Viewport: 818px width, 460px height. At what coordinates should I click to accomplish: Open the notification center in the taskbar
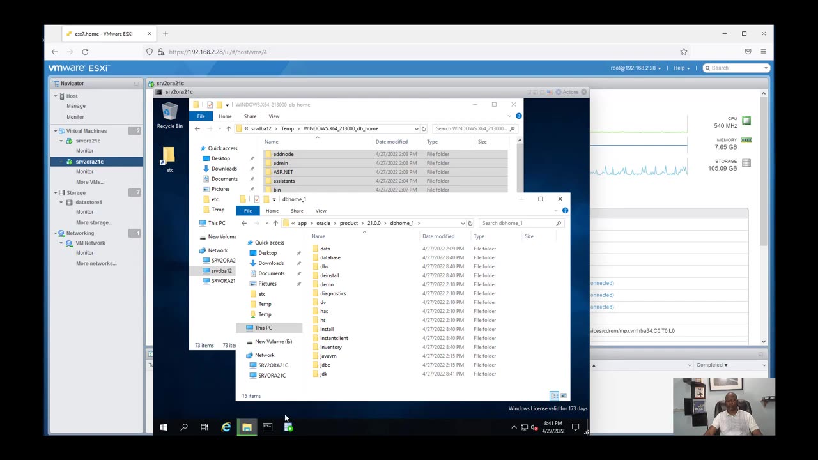coord(575,427)
